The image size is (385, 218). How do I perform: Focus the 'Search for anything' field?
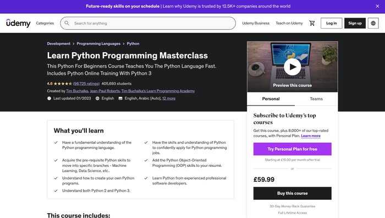[x=148, y=23]
